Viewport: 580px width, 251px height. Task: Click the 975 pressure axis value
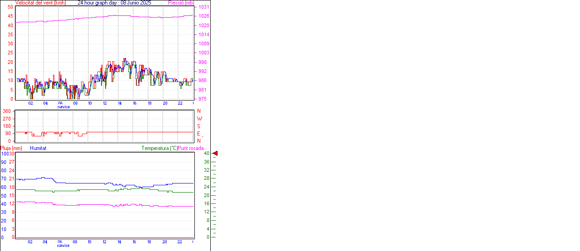point(203,99)
